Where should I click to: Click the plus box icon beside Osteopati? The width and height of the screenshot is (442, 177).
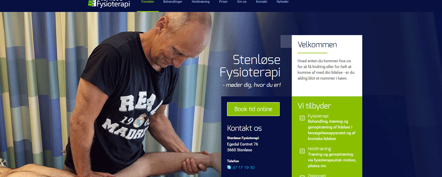(x=302, y=176)
